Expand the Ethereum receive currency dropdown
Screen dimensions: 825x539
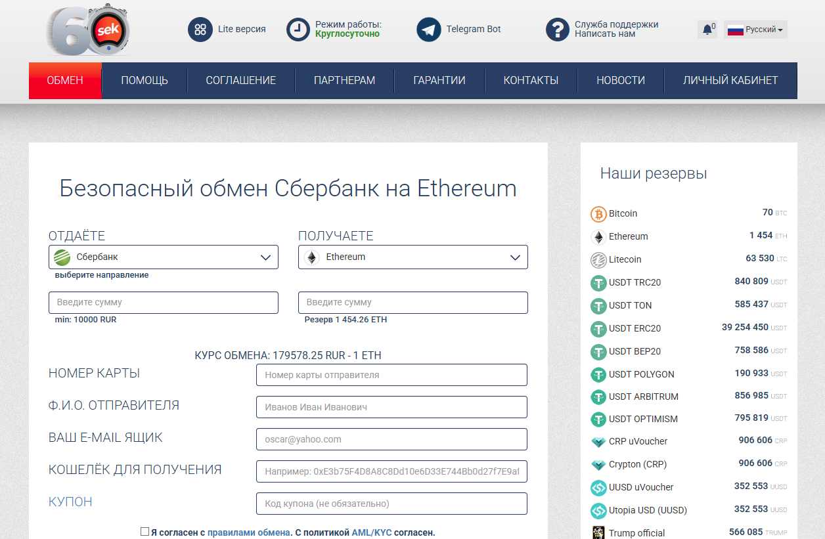tap(413, 257)
